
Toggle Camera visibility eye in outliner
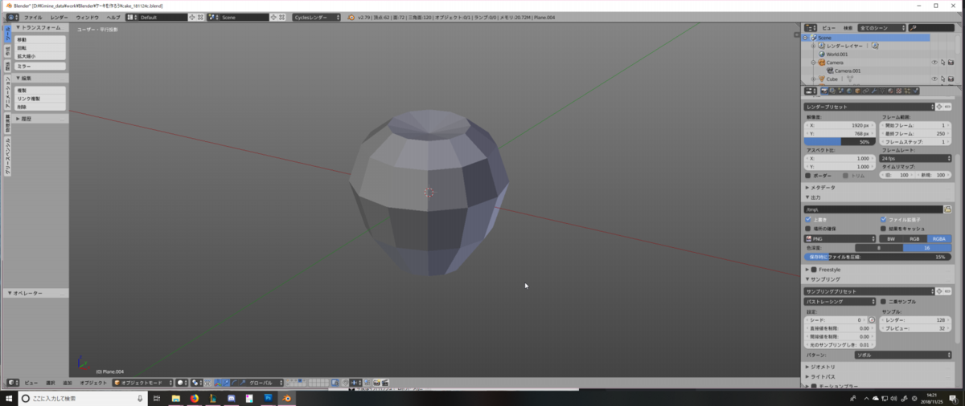tap(934, 62)
